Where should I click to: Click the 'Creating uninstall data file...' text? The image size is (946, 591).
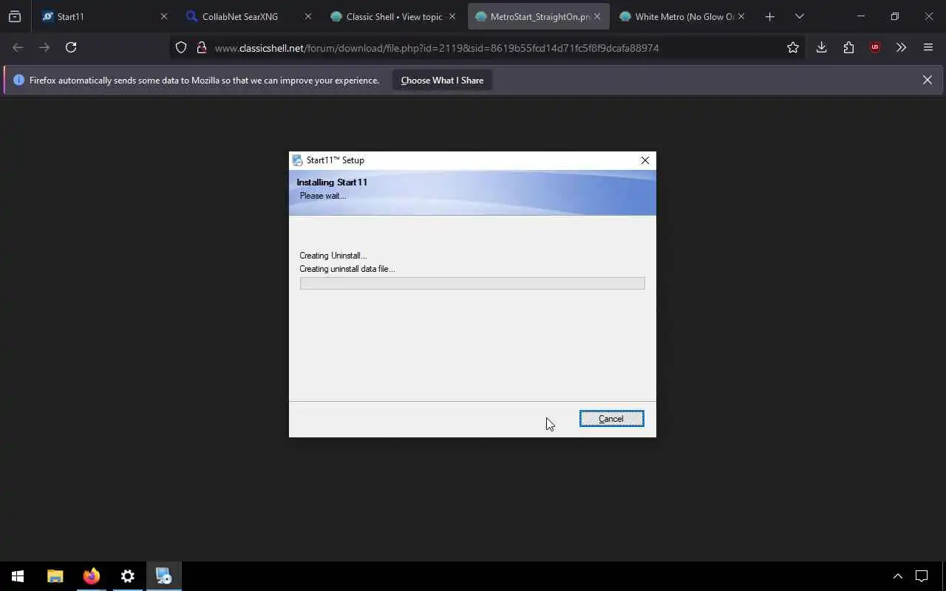coord(347,269)
